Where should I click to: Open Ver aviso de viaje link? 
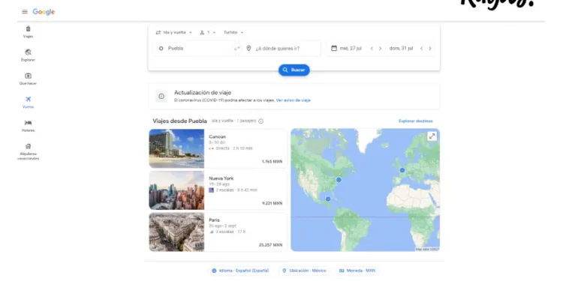pos(293,100)
